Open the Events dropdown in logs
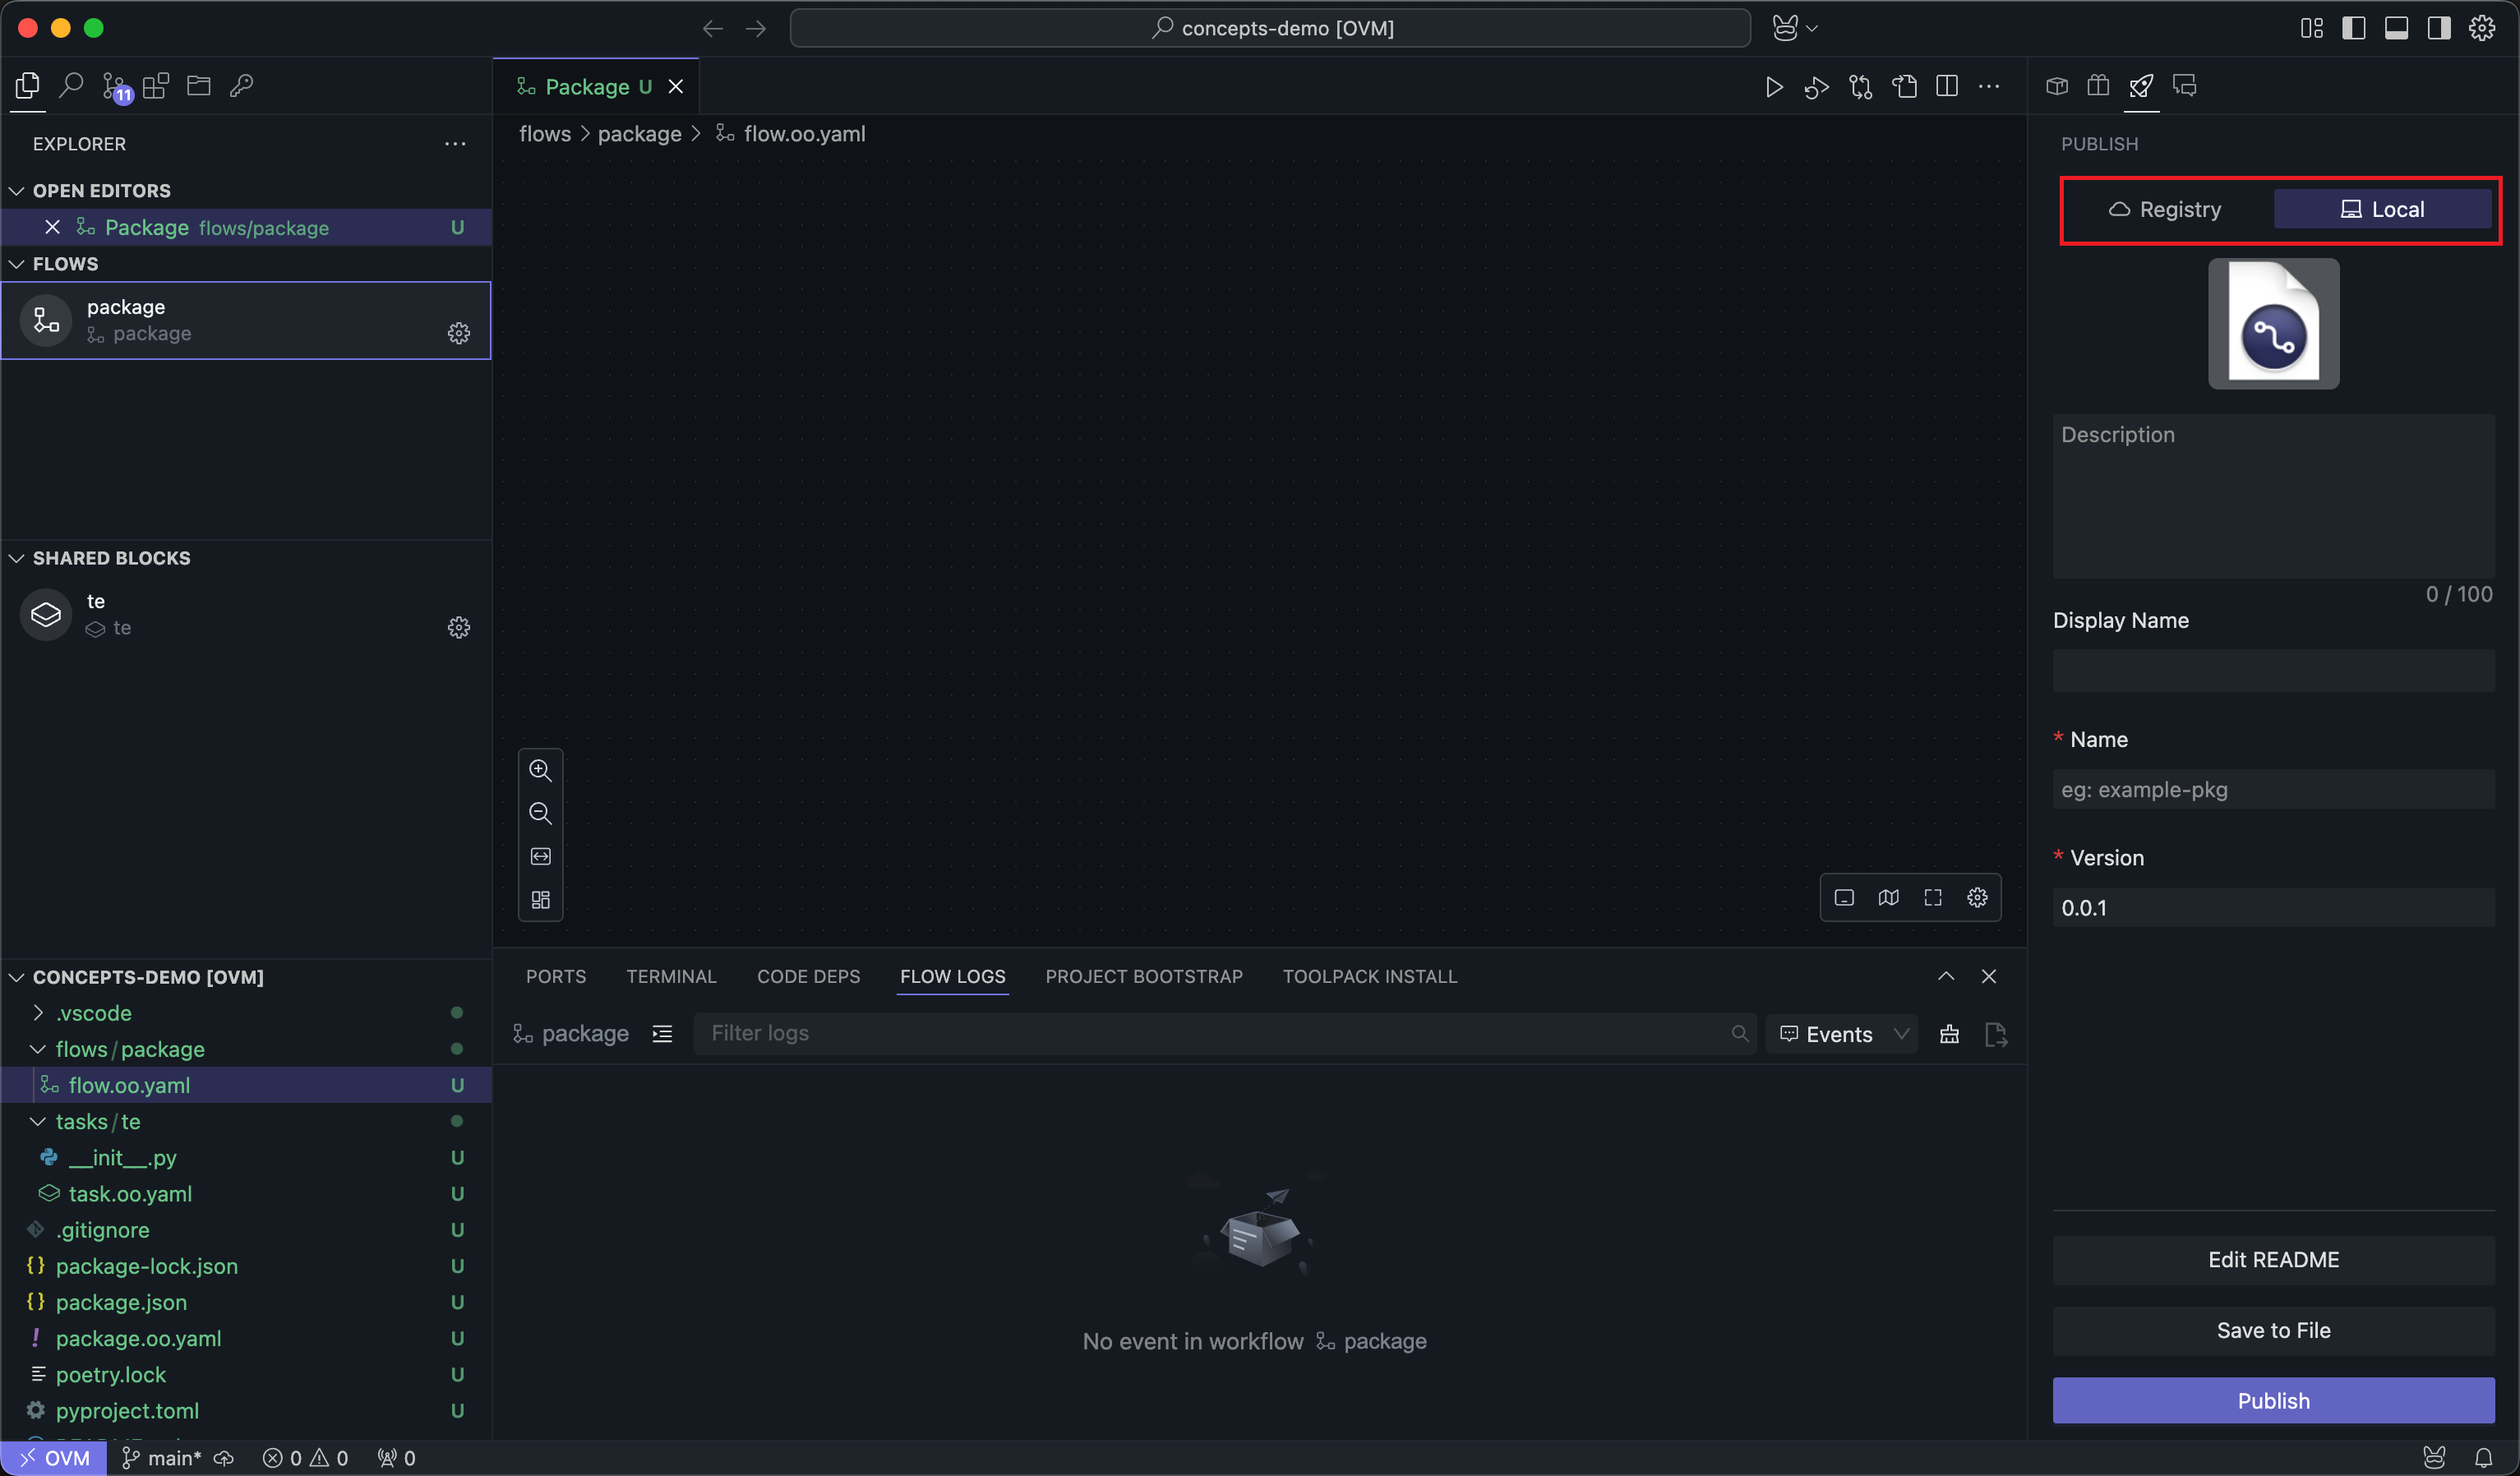The width and height of the screenshot is (2520, 1476). pos(1843,1034)
